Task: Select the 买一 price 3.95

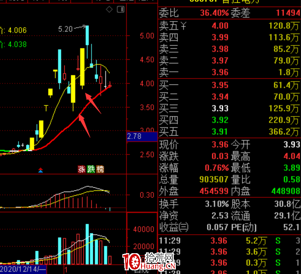Action: 220,85
